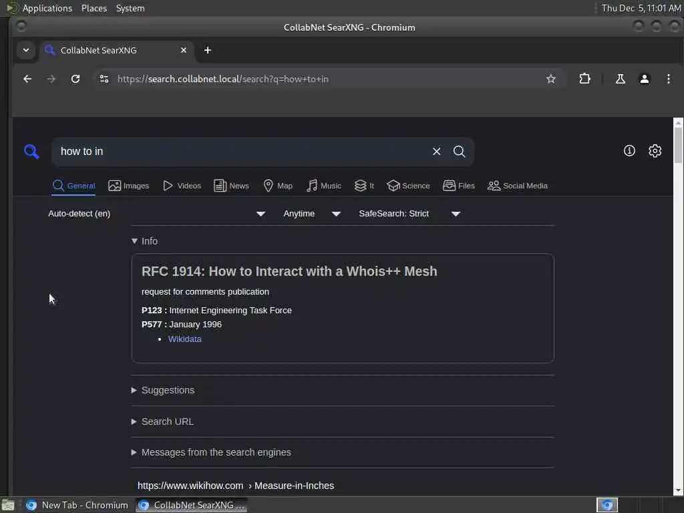Viewport: 684px width, 513px height.
Task: Switch to the Files category
Action: click(x=458, y=186)
